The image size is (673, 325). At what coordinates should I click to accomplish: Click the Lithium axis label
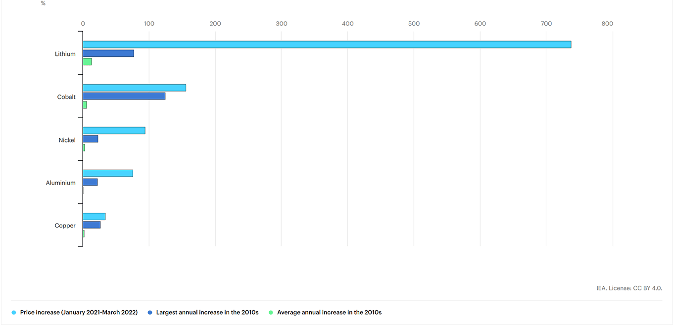click(x=65, y=54)
